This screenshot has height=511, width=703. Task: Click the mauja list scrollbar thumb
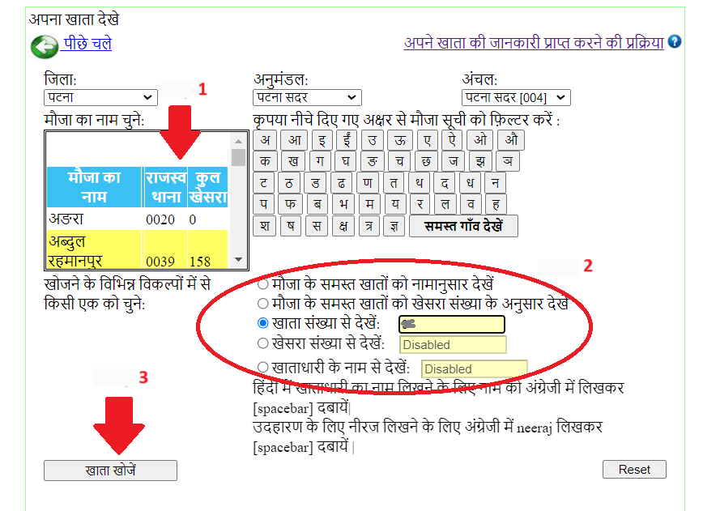click(x=238, y=157)
